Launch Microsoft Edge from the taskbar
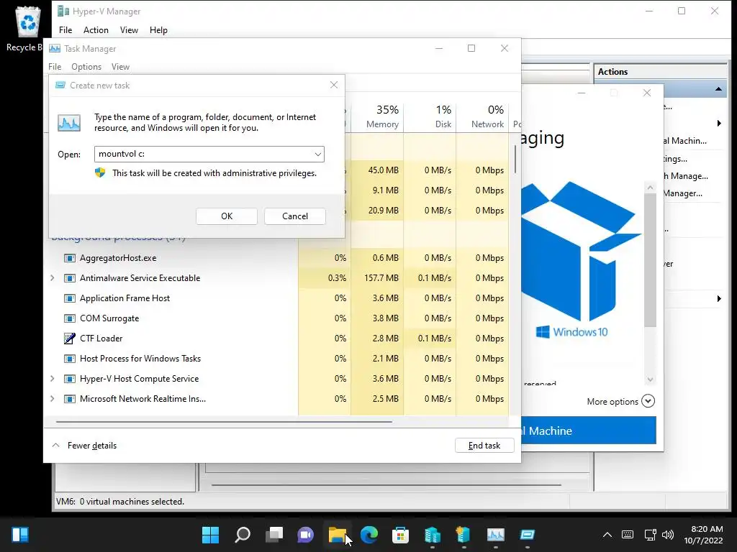The height and width of the screenshot is (552, 737). (369, 534)
